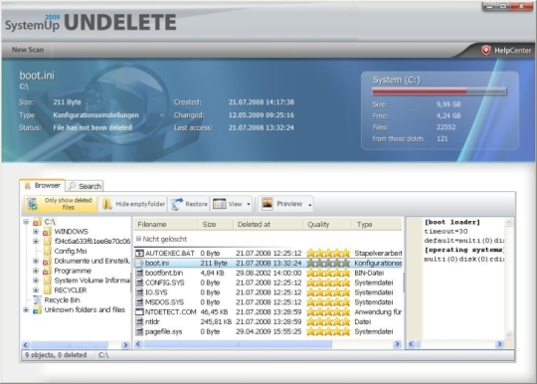Screen dimensions: 537x384
Task: Select the IO.SYS file icon
Action: (139, 292)
